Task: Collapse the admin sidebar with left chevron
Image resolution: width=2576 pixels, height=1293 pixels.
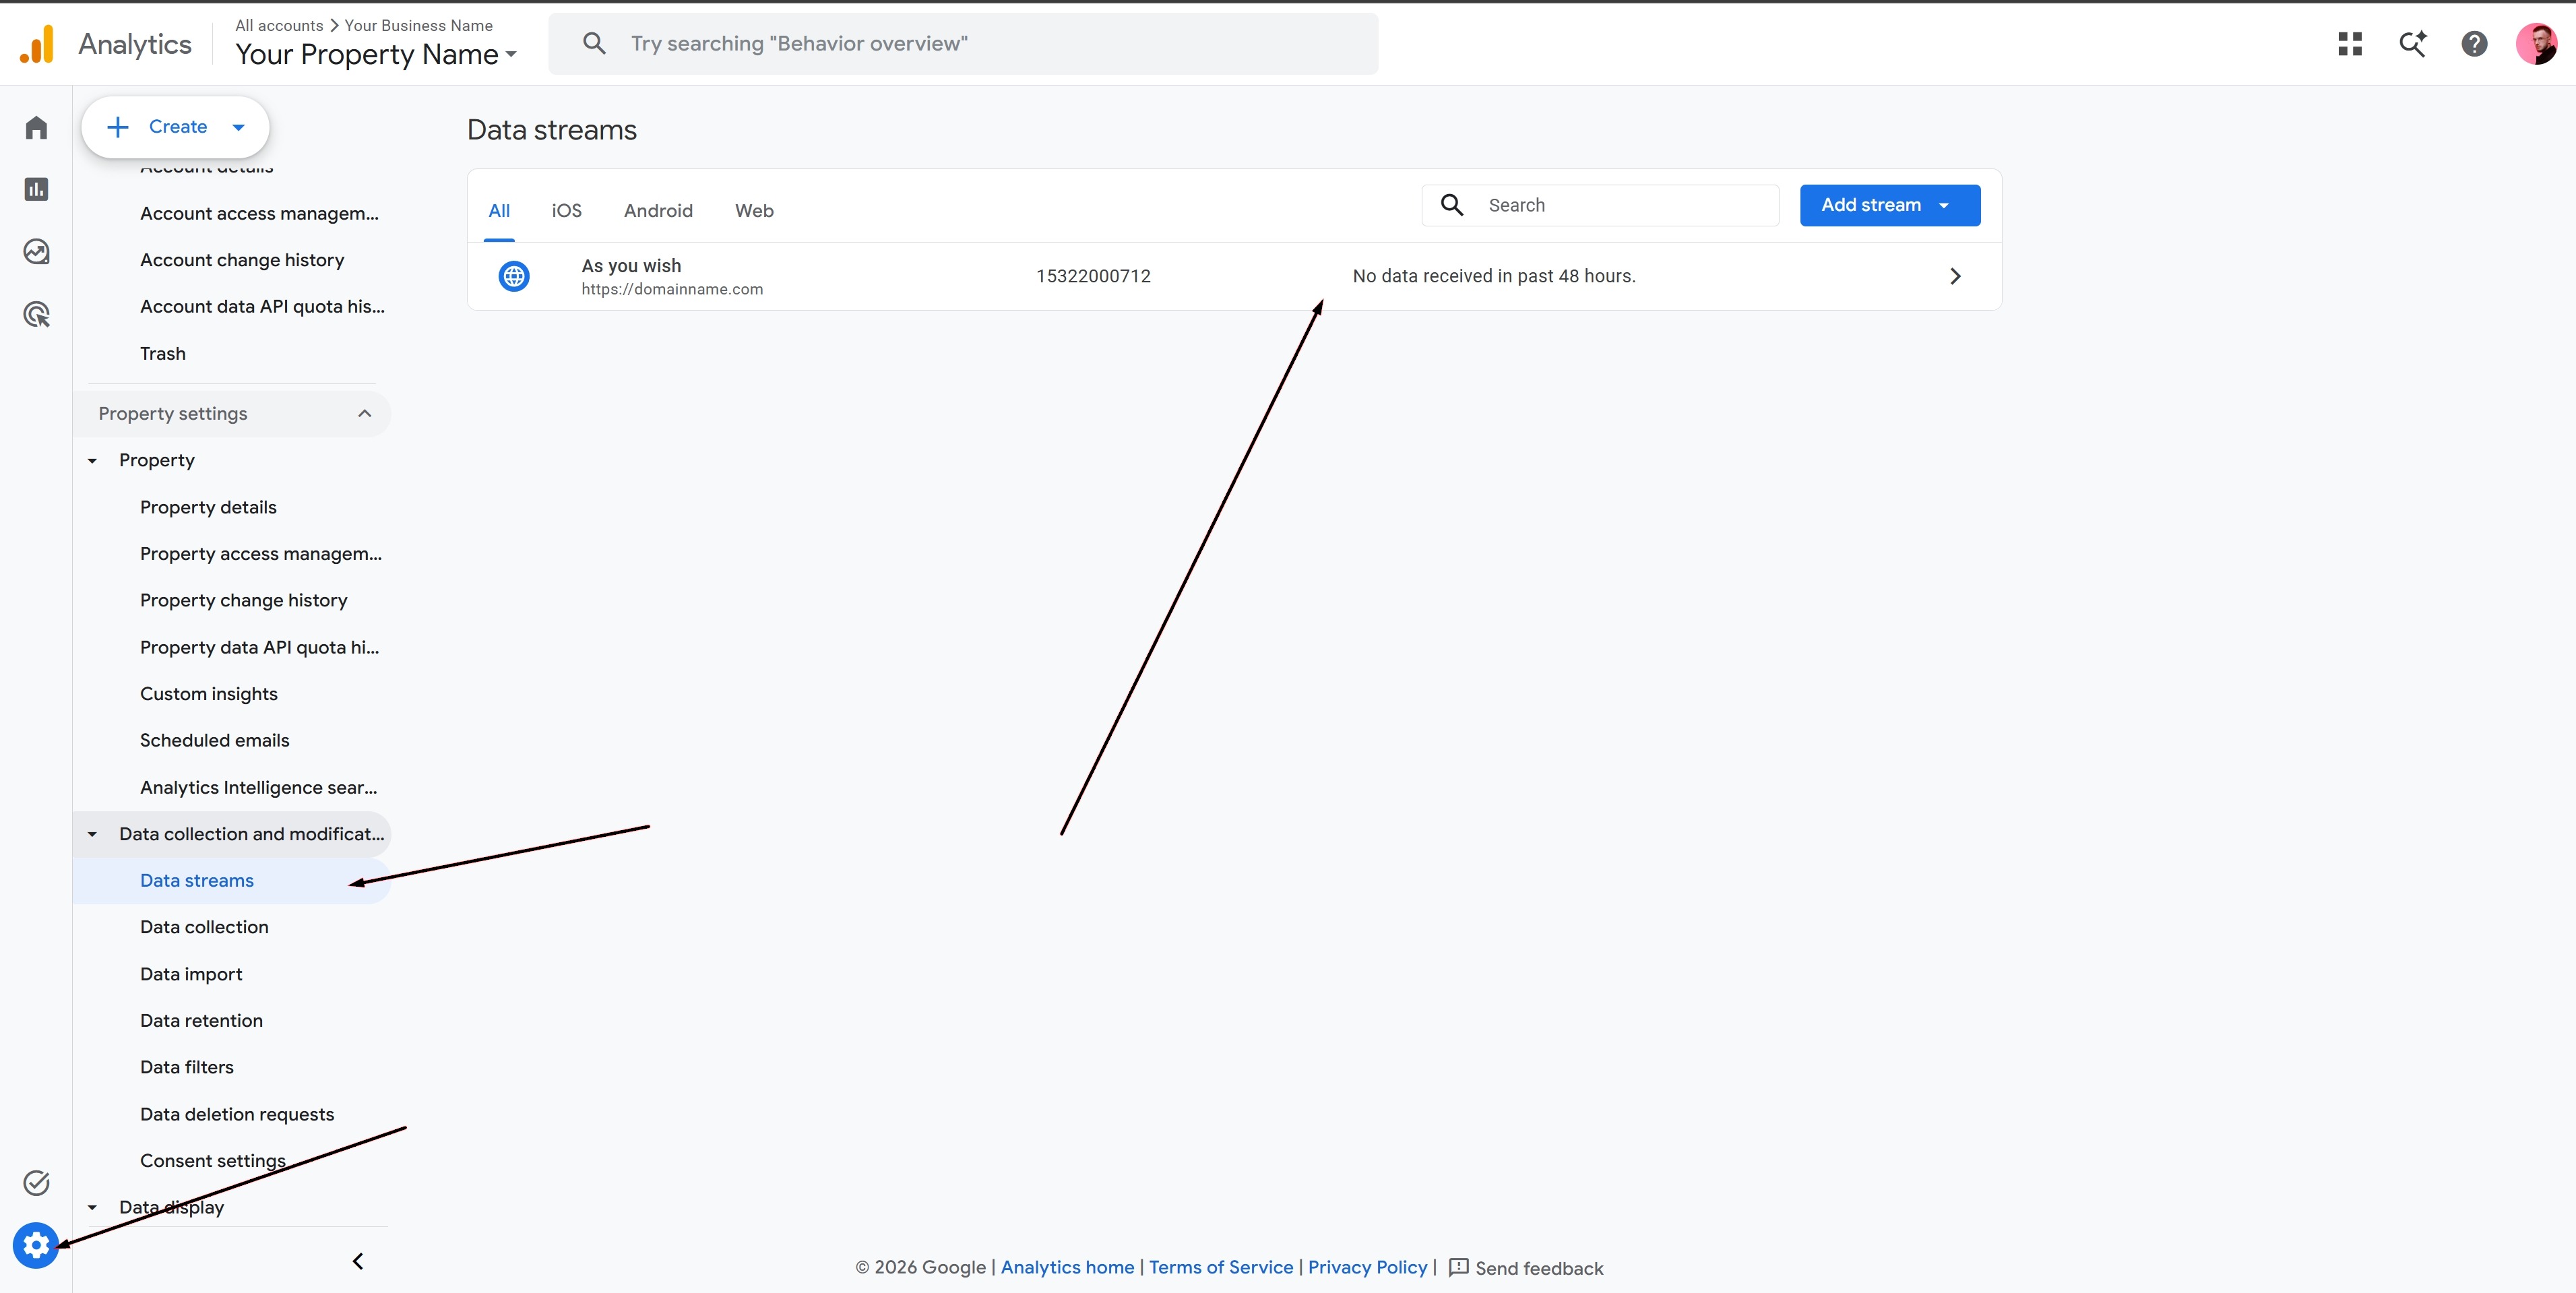Action: (358, 1261)
